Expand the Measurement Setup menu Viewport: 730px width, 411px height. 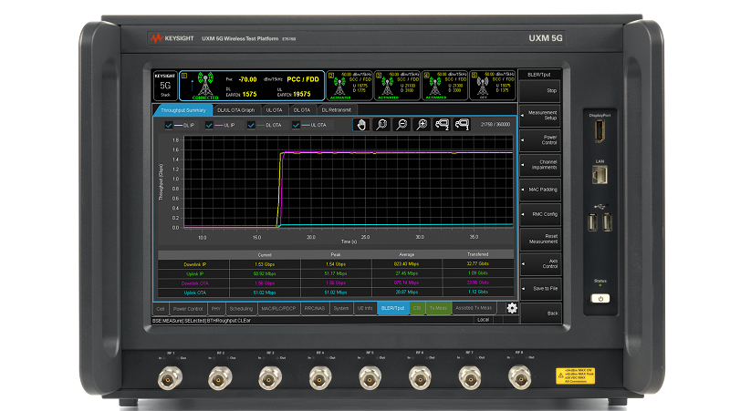click(538, 116)
